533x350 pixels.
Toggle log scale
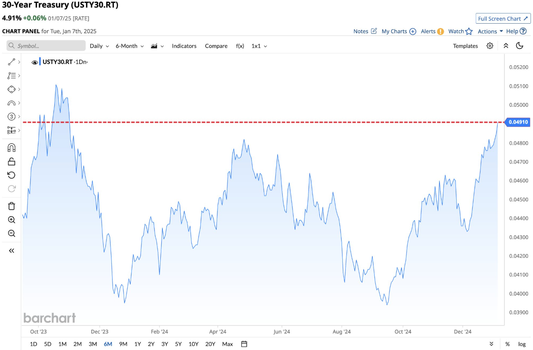click(x=522, y=344)
